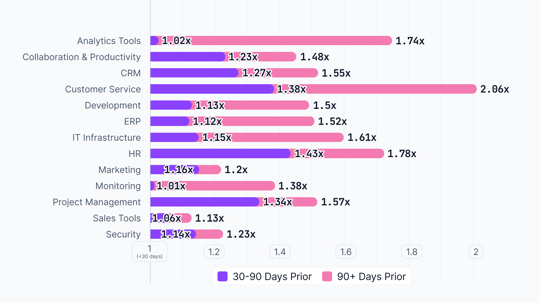Image resolution: width=540 pixels, height=303 pixels.
Task: Select the 1.6 axis tick label
Action: (x=346, y=252)
